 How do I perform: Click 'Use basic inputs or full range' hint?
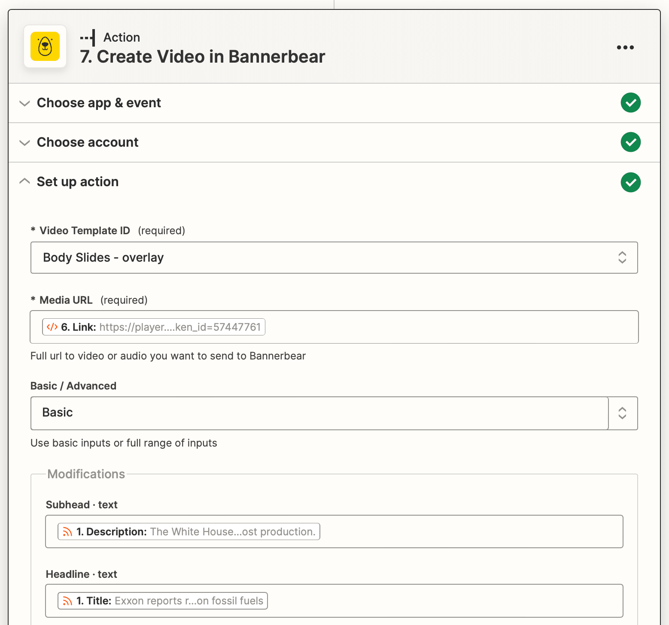(124, 443)
